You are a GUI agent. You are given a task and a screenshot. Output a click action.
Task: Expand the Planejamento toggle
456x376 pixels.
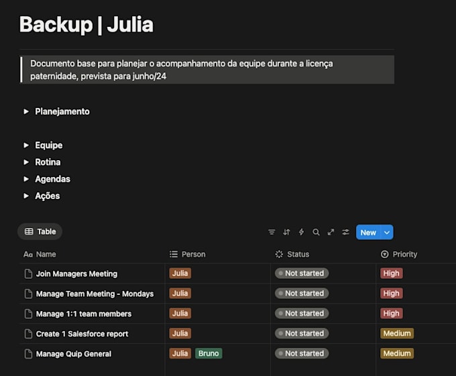coord(26,111)
